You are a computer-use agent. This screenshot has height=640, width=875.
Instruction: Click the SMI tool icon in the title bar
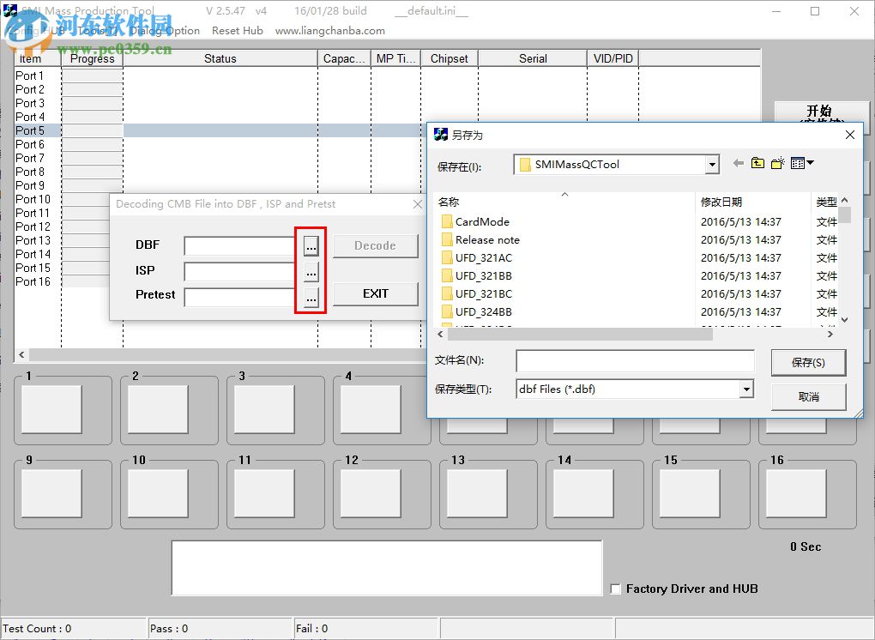point(10,10)
